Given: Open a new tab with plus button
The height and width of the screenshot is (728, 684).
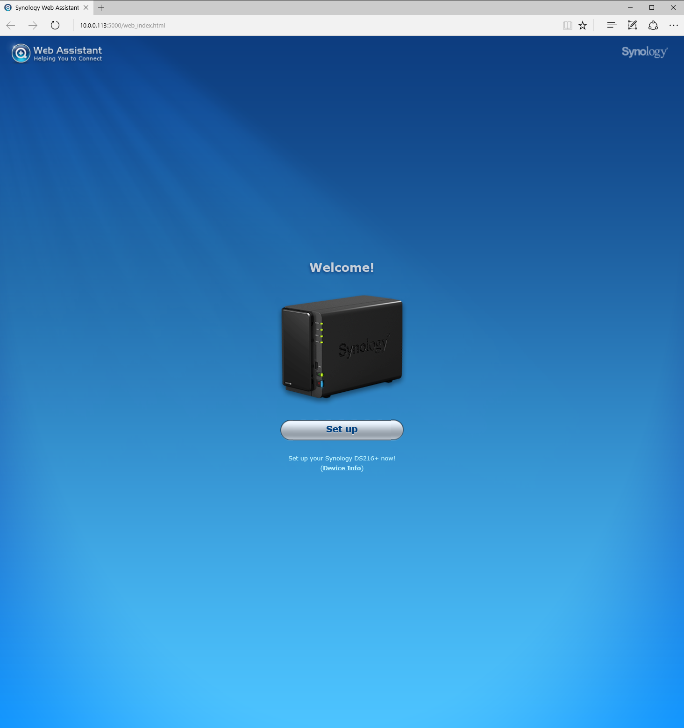Looking at the screenshot, I should [101, 7].
